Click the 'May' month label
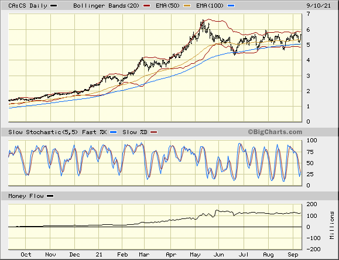The width and height of the screenshot is (339, 260). (x=195, y=255)
